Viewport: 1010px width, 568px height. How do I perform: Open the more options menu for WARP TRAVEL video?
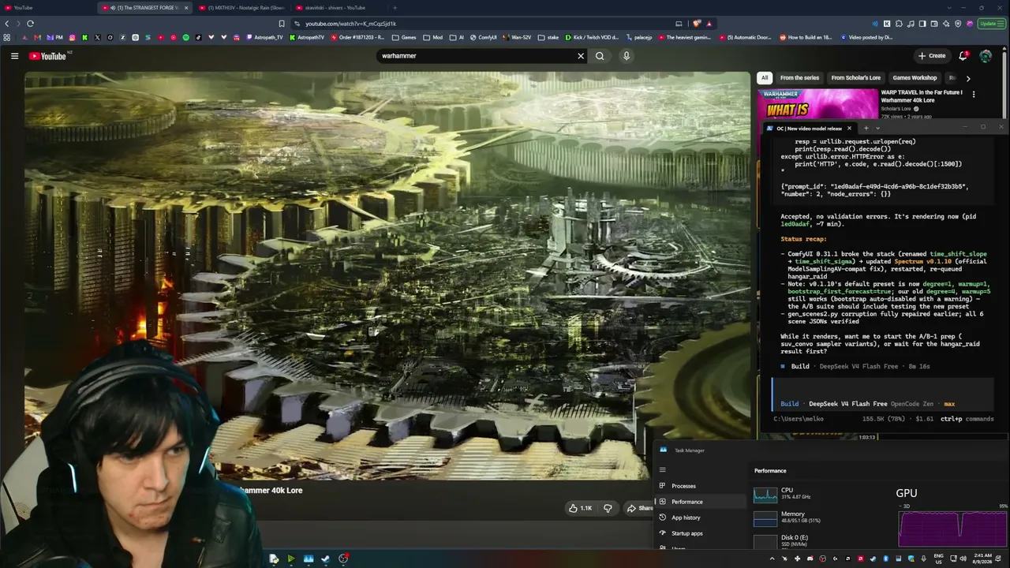974,95
